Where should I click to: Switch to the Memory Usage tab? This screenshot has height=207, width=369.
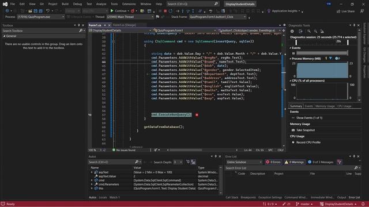pos(325,106)
